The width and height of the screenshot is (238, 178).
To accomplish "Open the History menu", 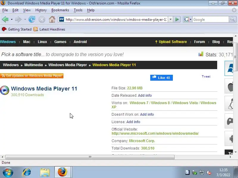I will [41, 10].
